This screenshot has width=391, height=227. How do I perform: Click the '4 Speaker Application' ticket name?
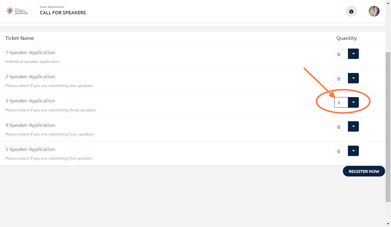coord(30,125)
